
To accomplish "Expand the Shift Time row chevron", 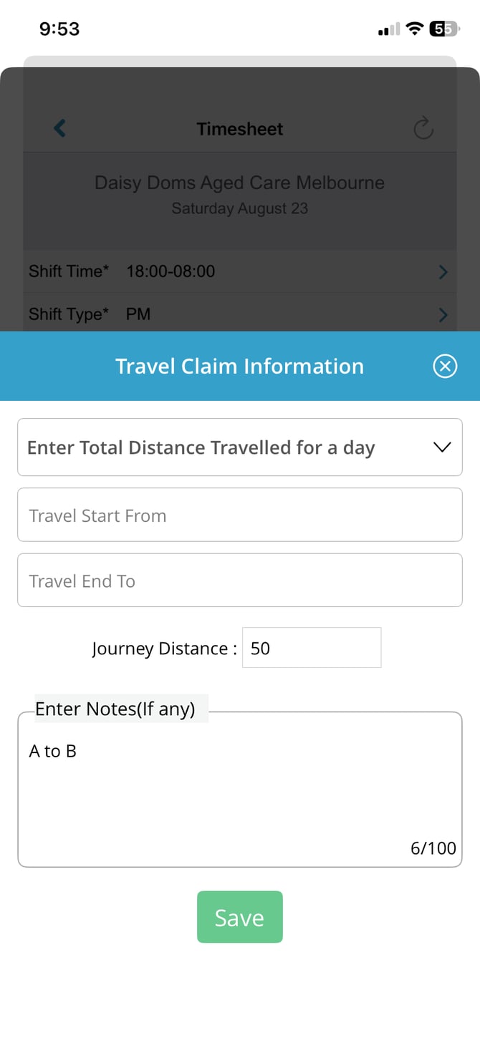I will pyautogui.click(x=443, y=272).
